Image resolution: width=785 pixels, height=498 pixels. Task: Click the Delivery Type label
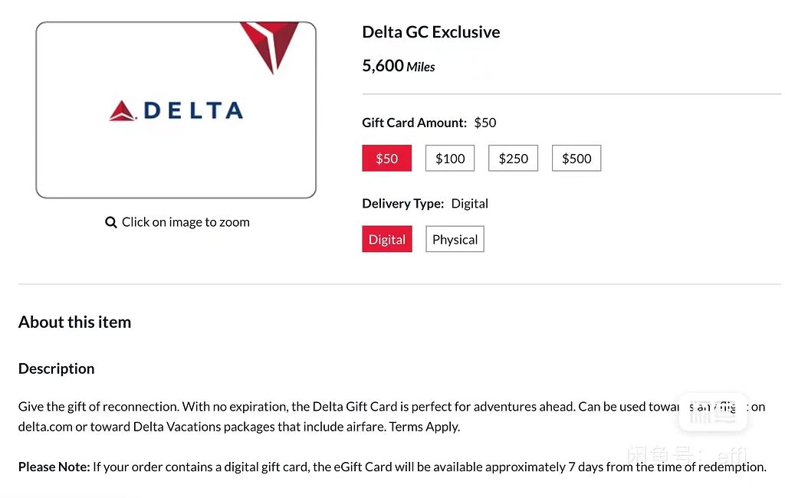[402, 203]
